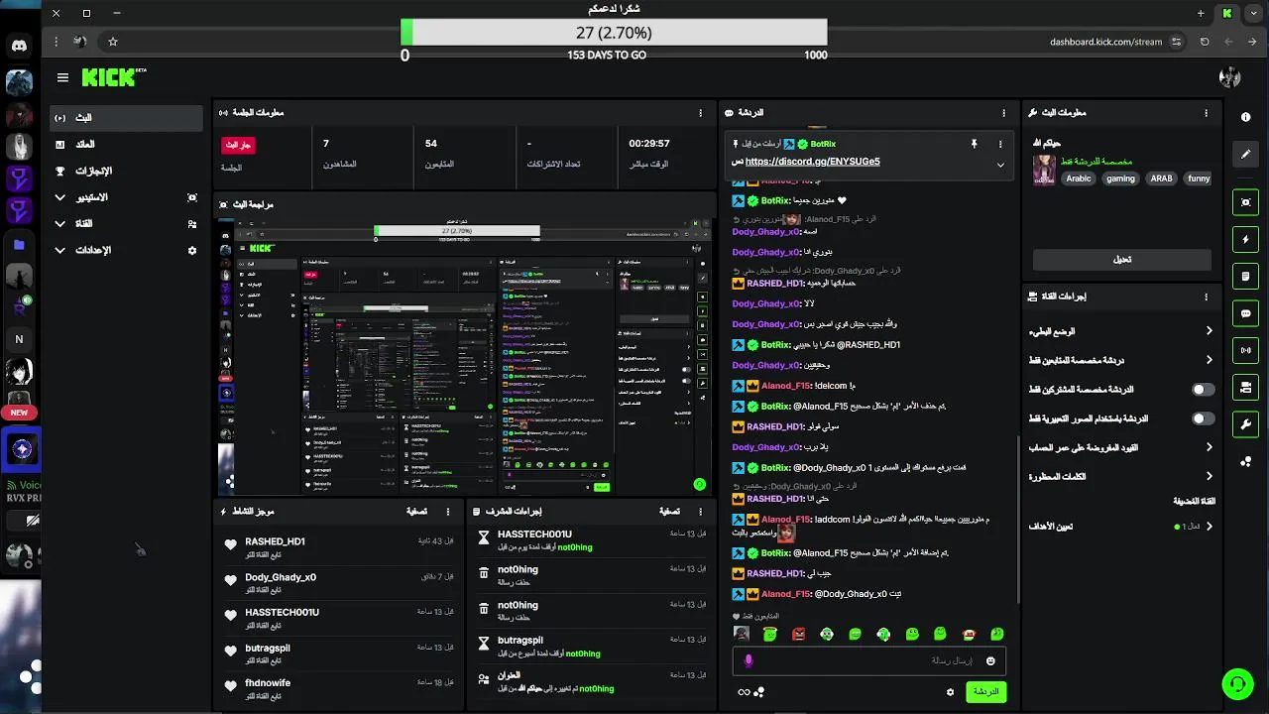Toggle stream preview widget in right toolbar
Viewport: 1269px width, 714px height.
1245,202
